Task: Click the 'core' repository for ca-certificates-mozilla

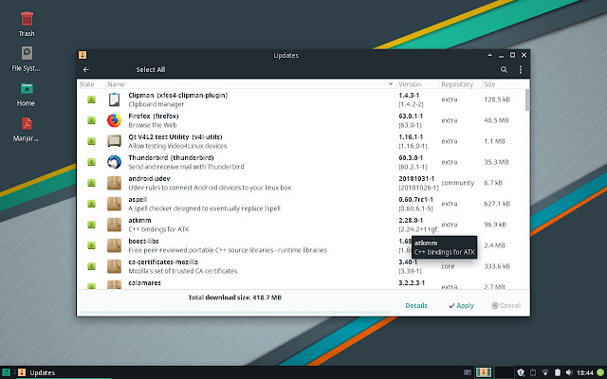Action: click(x=448, y=266)
